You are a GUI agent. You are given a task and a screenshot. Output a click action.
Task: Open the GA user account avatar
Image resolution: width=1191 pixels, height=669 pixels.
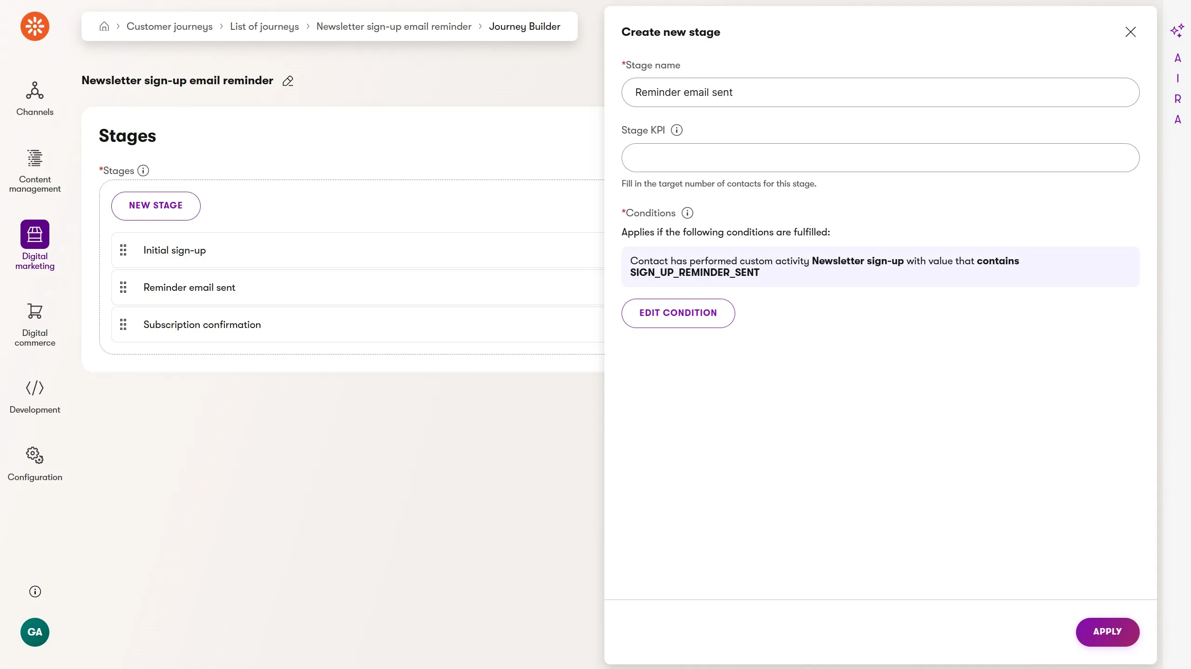(35, 632)
